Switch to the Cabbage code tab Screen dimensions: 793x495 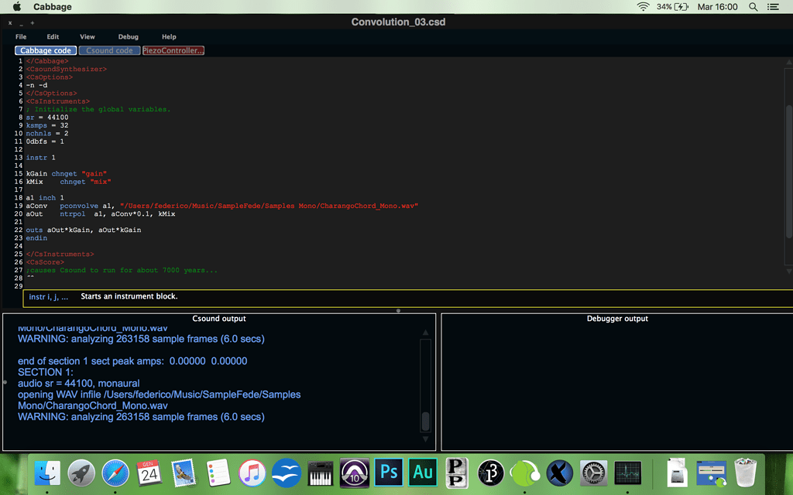pos(46,50)
